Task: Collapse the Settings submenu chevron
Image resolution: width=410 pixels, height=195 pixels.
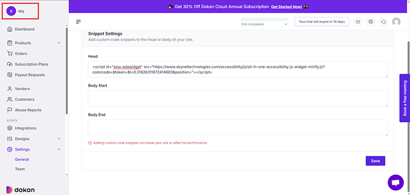Action: pos(59,149)
